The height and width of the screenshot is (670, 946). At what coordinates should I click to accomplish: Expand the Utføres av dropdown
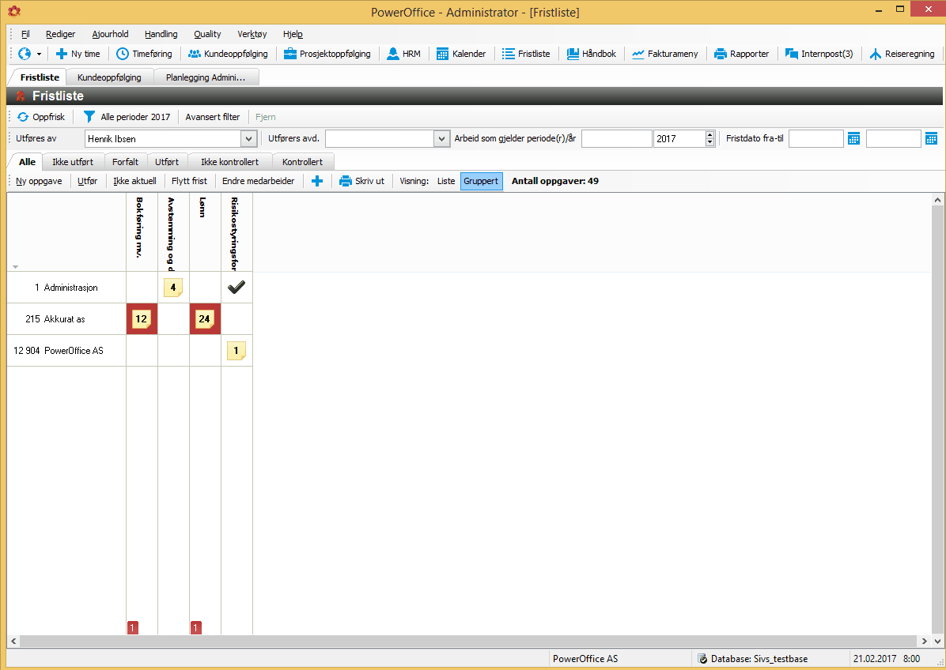(x=248, y=138)
